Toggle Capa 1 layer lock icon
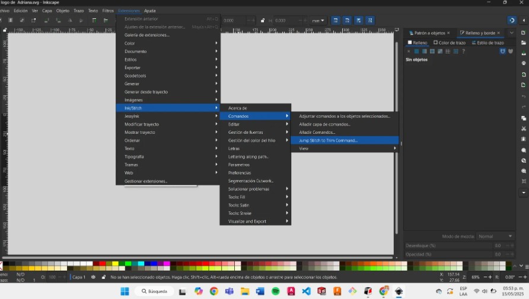The width and height of the screenshot is (529, 299). click(x=104, y=277)
